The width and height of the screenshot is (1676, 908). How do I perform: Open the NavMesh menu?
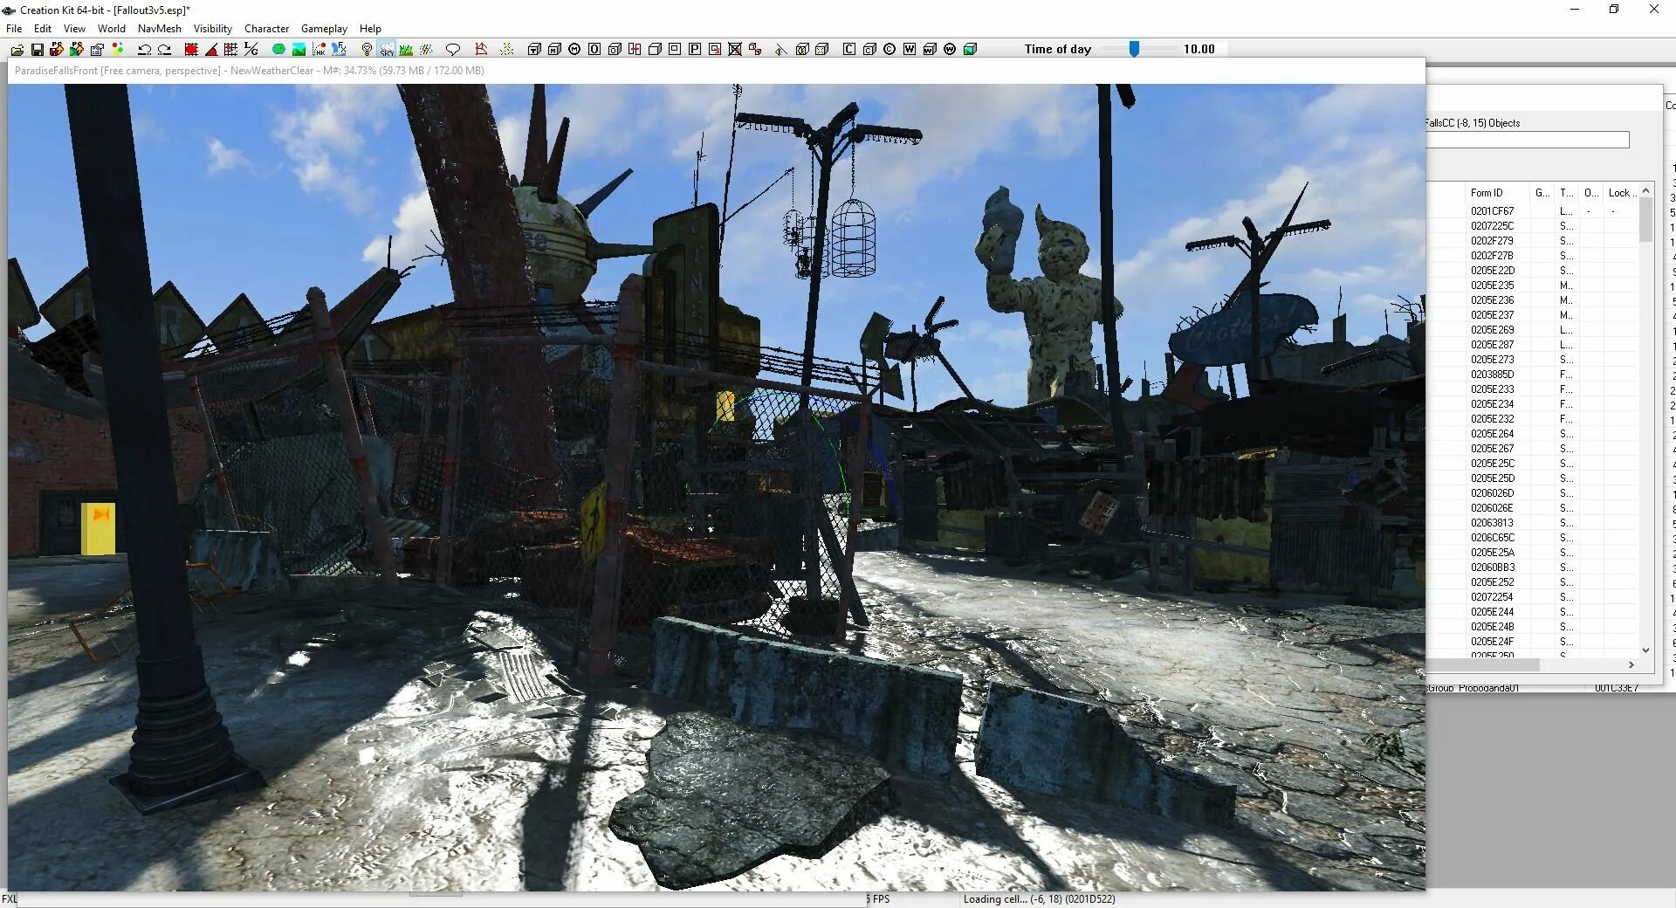pyautogui.click(x=160, y=29)
